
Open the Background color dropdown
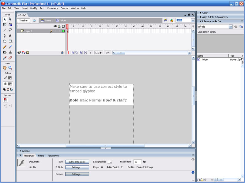click(110, 162)
